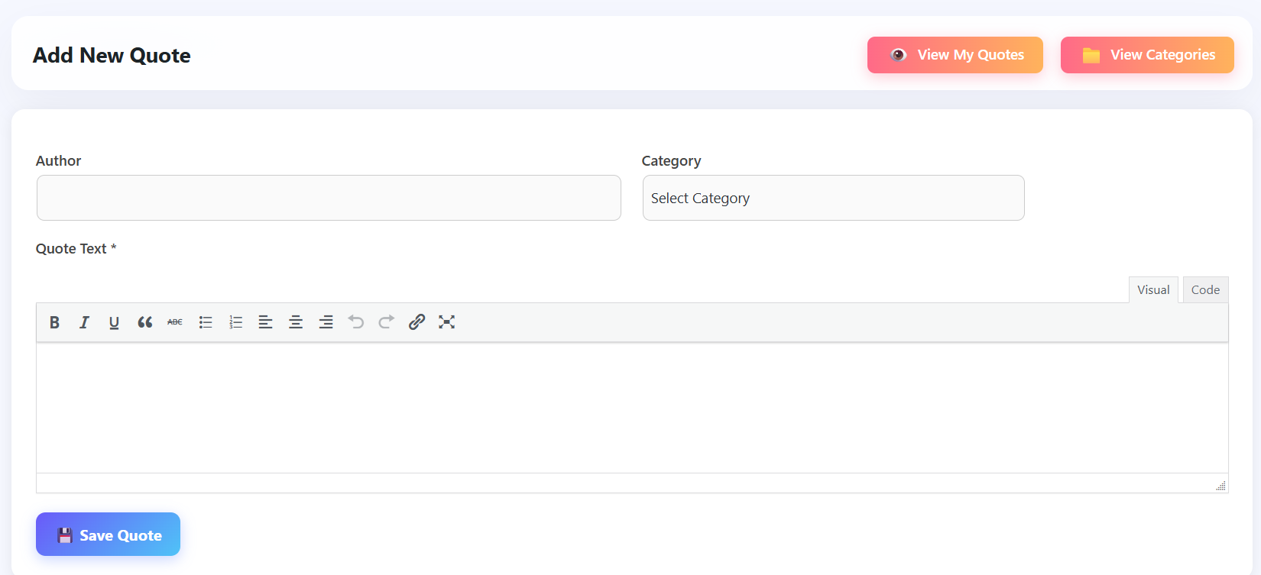Click into the Author input field
Screen dimensions: 1261x575
pyautogui.click(x=329, y=198)
